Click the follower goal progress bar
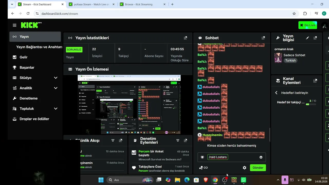 click(x=311, y=104)
